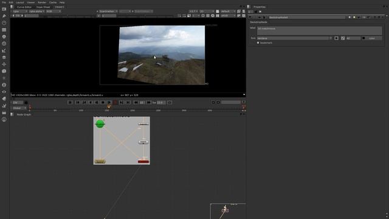Go to the last frame

click(128, 102)
